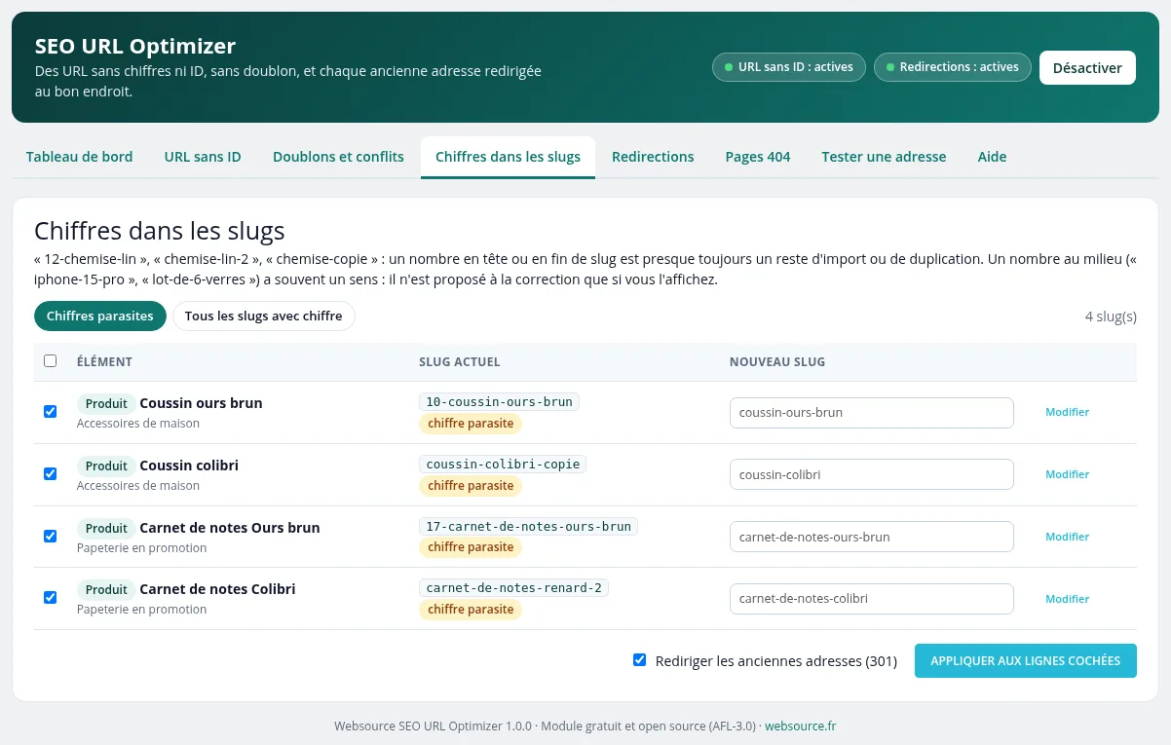This screenshot has width=1171, height=745.
Task: Click Modifier for Coussin colibri
Action: [1067, 474]
